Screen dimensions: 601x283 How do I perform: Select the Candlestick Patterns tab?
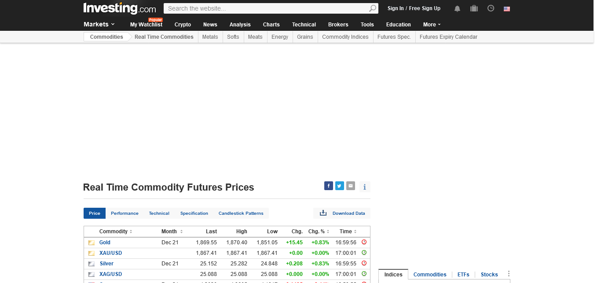241,213
